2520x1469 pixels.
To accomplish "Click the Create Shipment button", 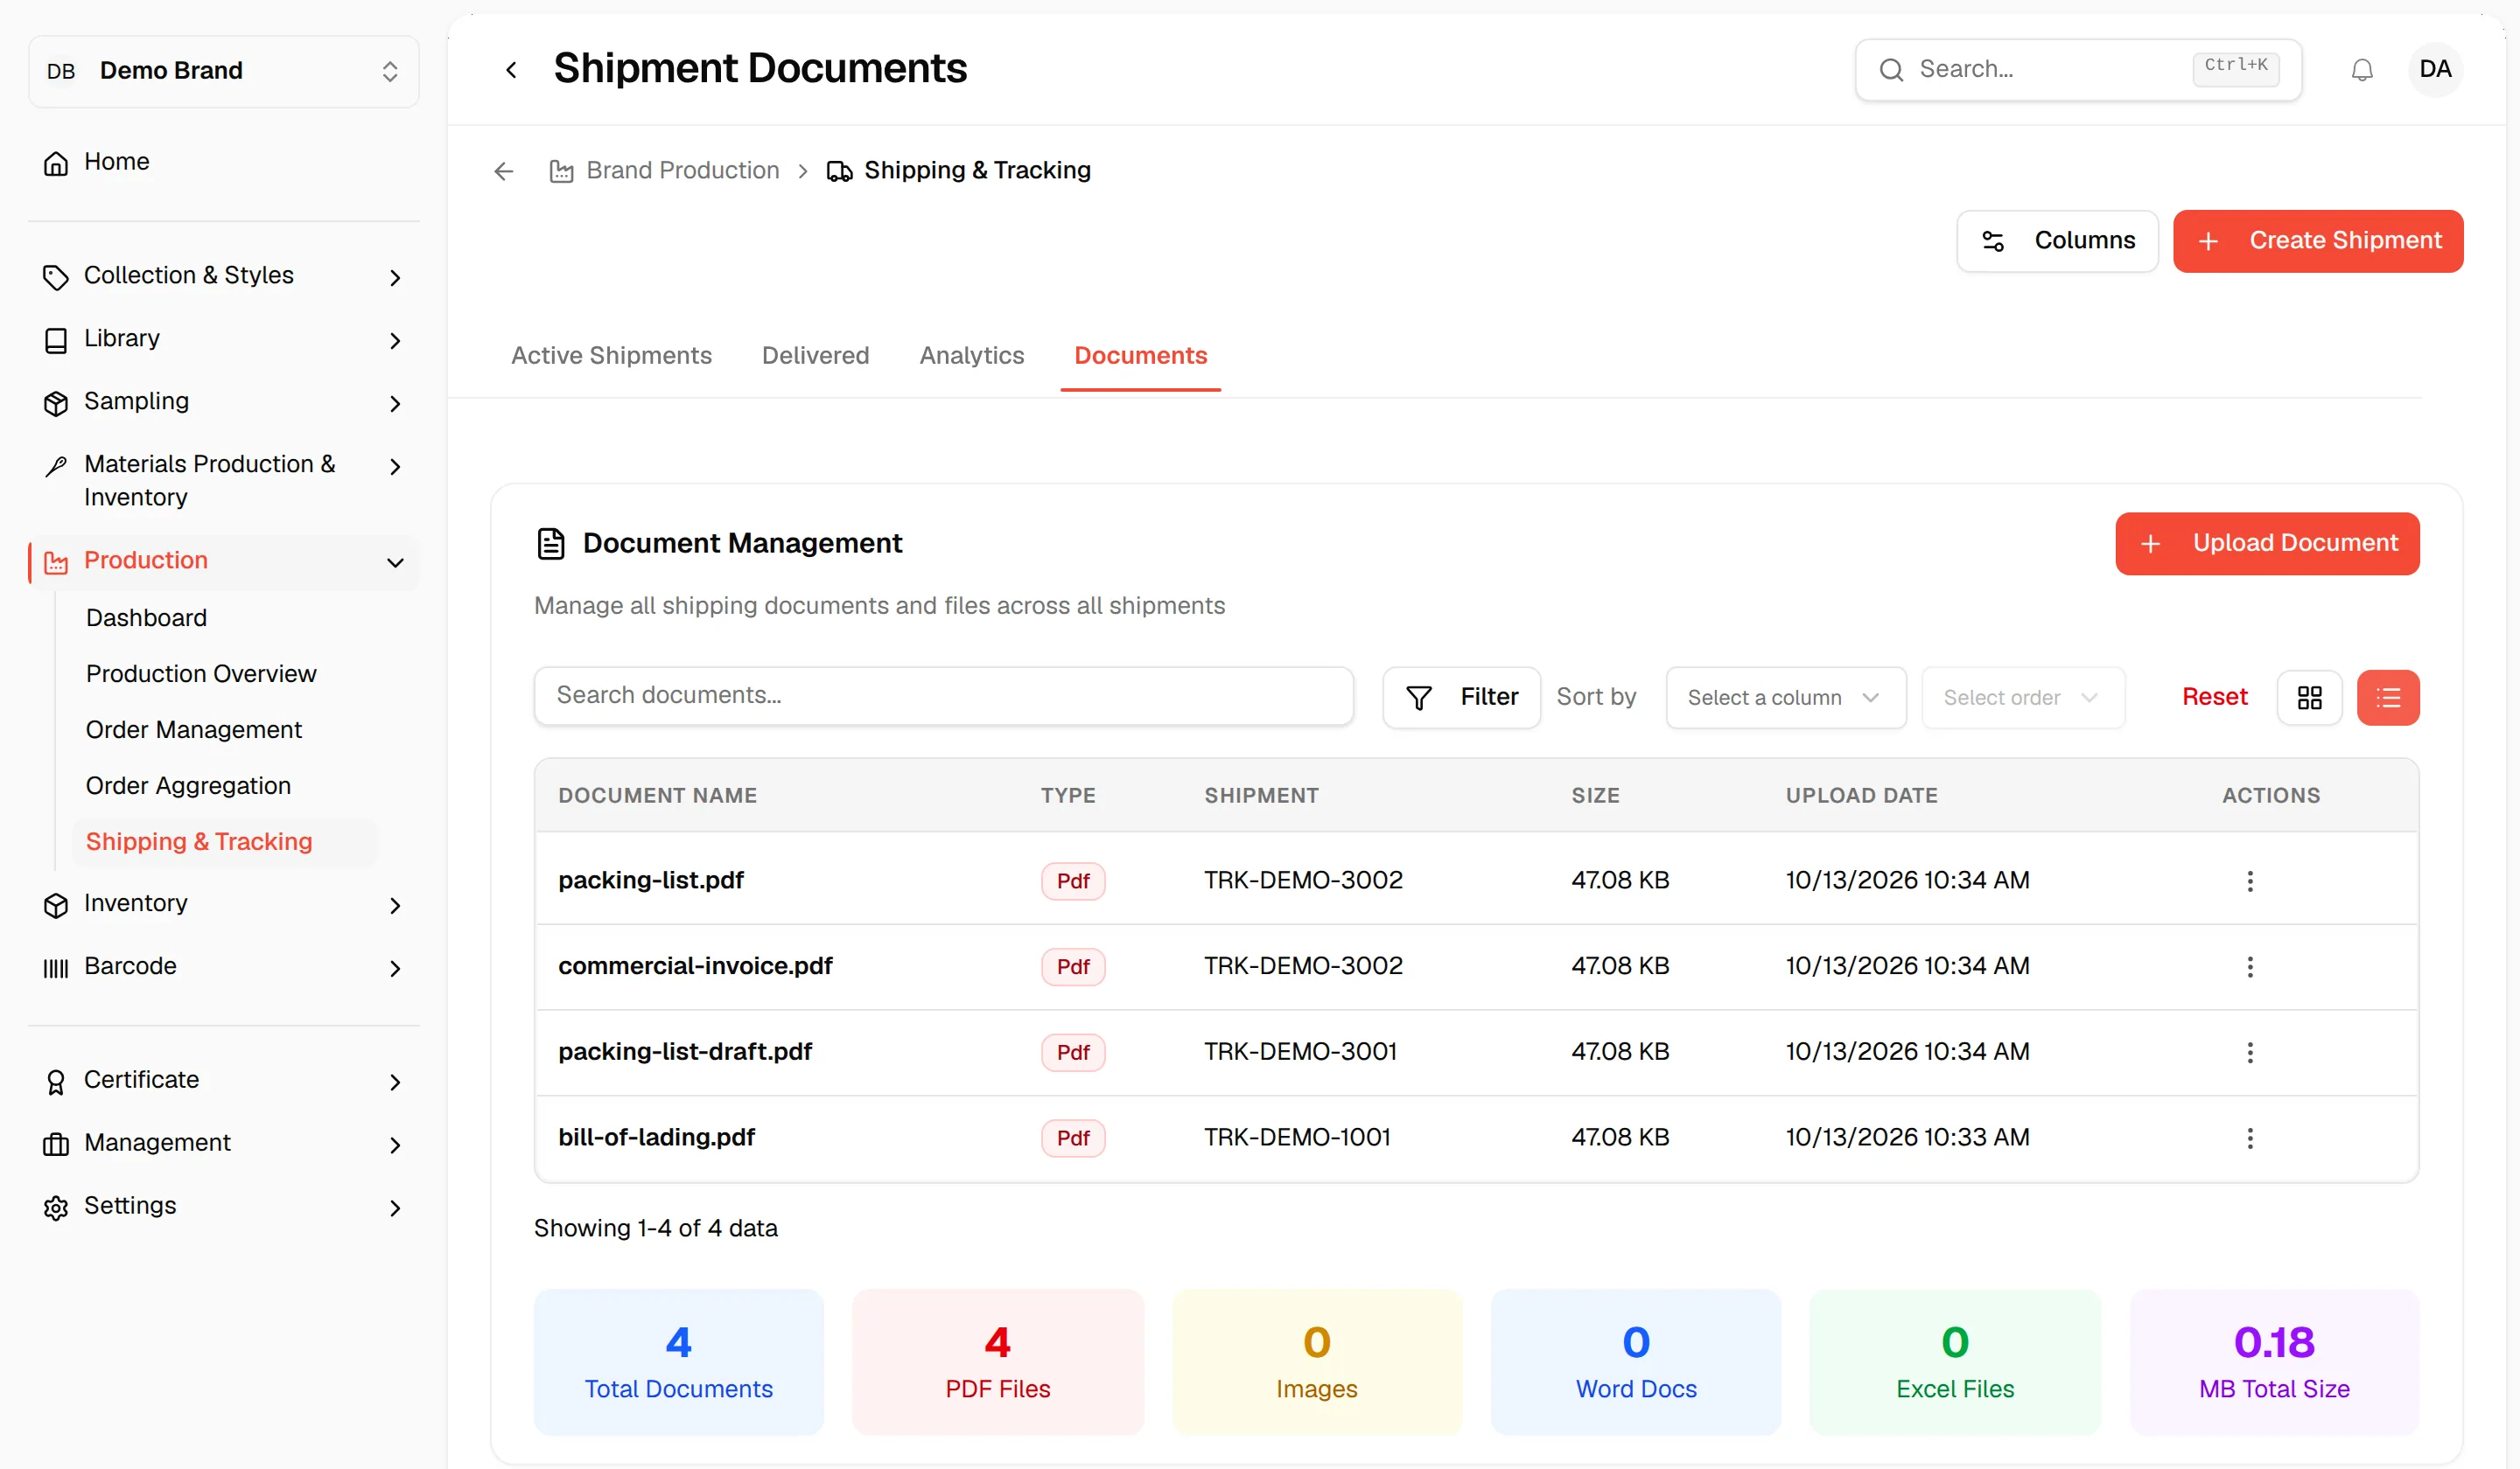I will point(2317,240).
